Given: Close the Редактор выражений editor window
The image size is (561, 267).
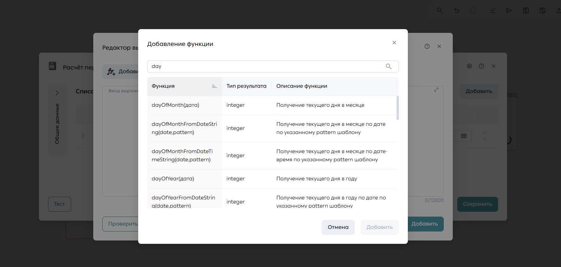Looking at the screenshot, I should click(x=439, y=46).
